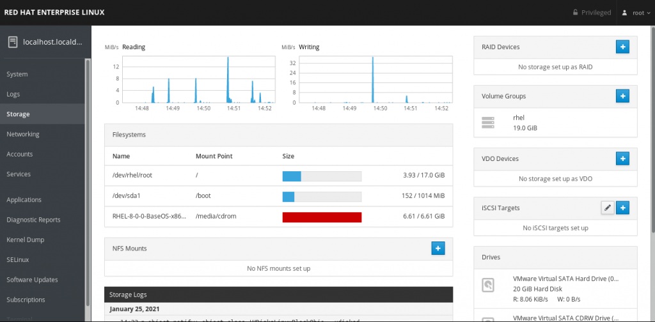
Task: Add a new iSCSI target
Action: pyautogui.click(x=622, y=208)
